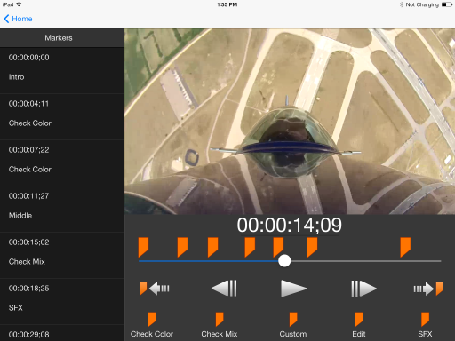Add an Edit marker
This screenshot has width=455, height=341.
click(x=359, y=325)
